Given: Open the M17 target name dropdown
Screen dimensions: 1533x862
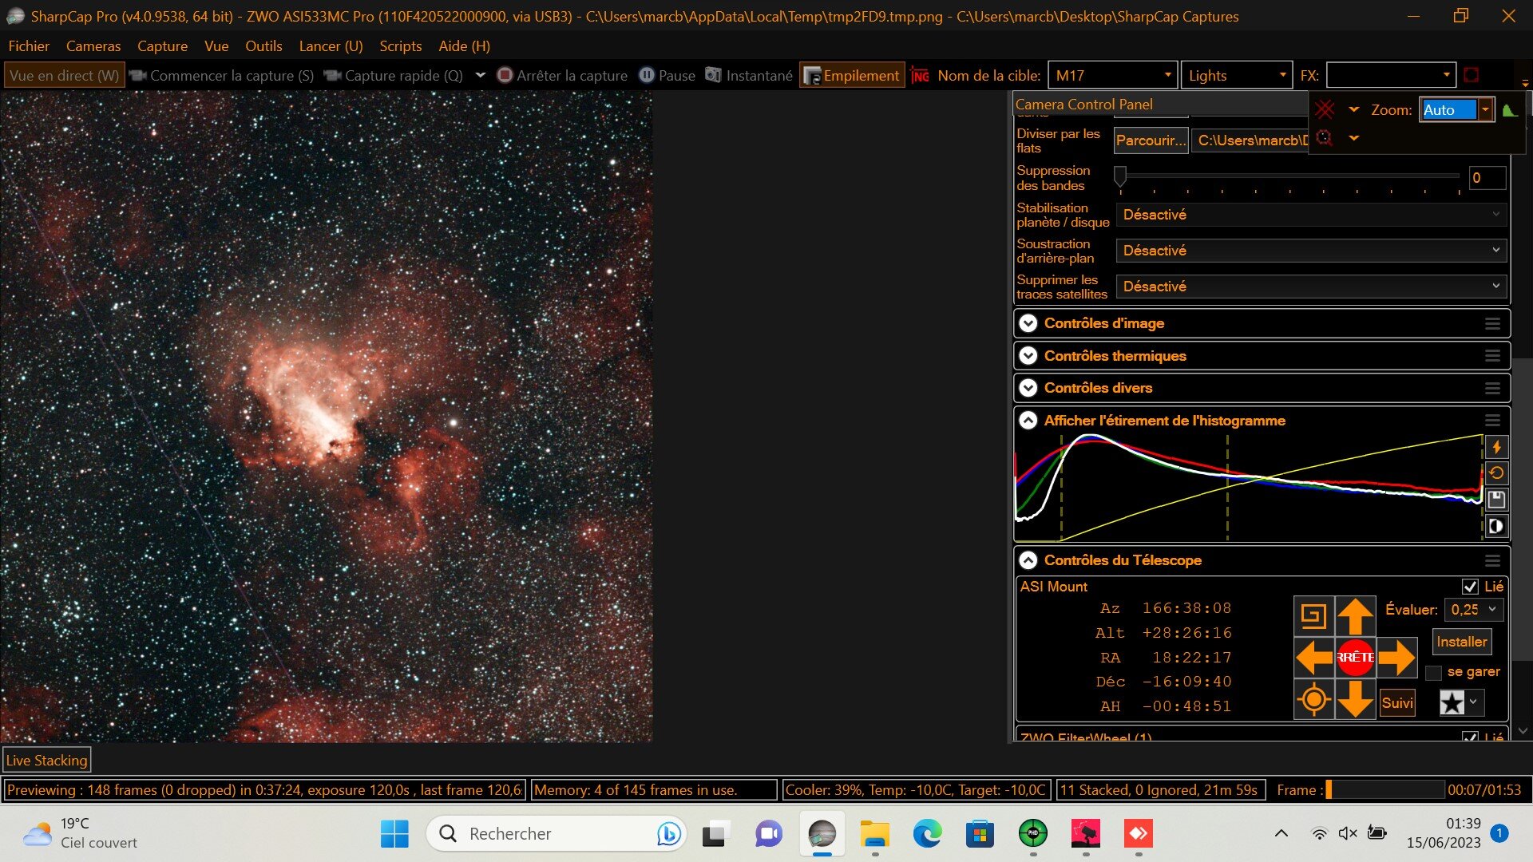Looking at the screenshot, I should pyautogui.click(x=1167, y=76).
